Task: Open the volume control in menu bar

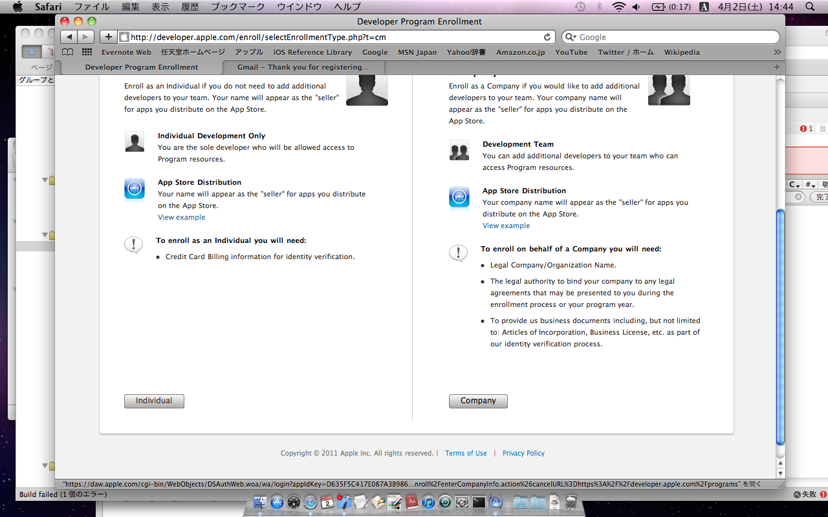Action: [637, 6]
